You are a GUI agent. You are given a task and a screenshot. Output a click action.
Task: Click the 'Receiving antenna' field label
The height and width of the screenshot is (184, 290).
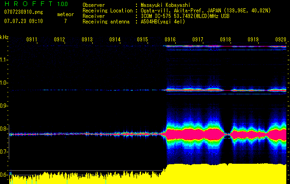click(106, 22)
